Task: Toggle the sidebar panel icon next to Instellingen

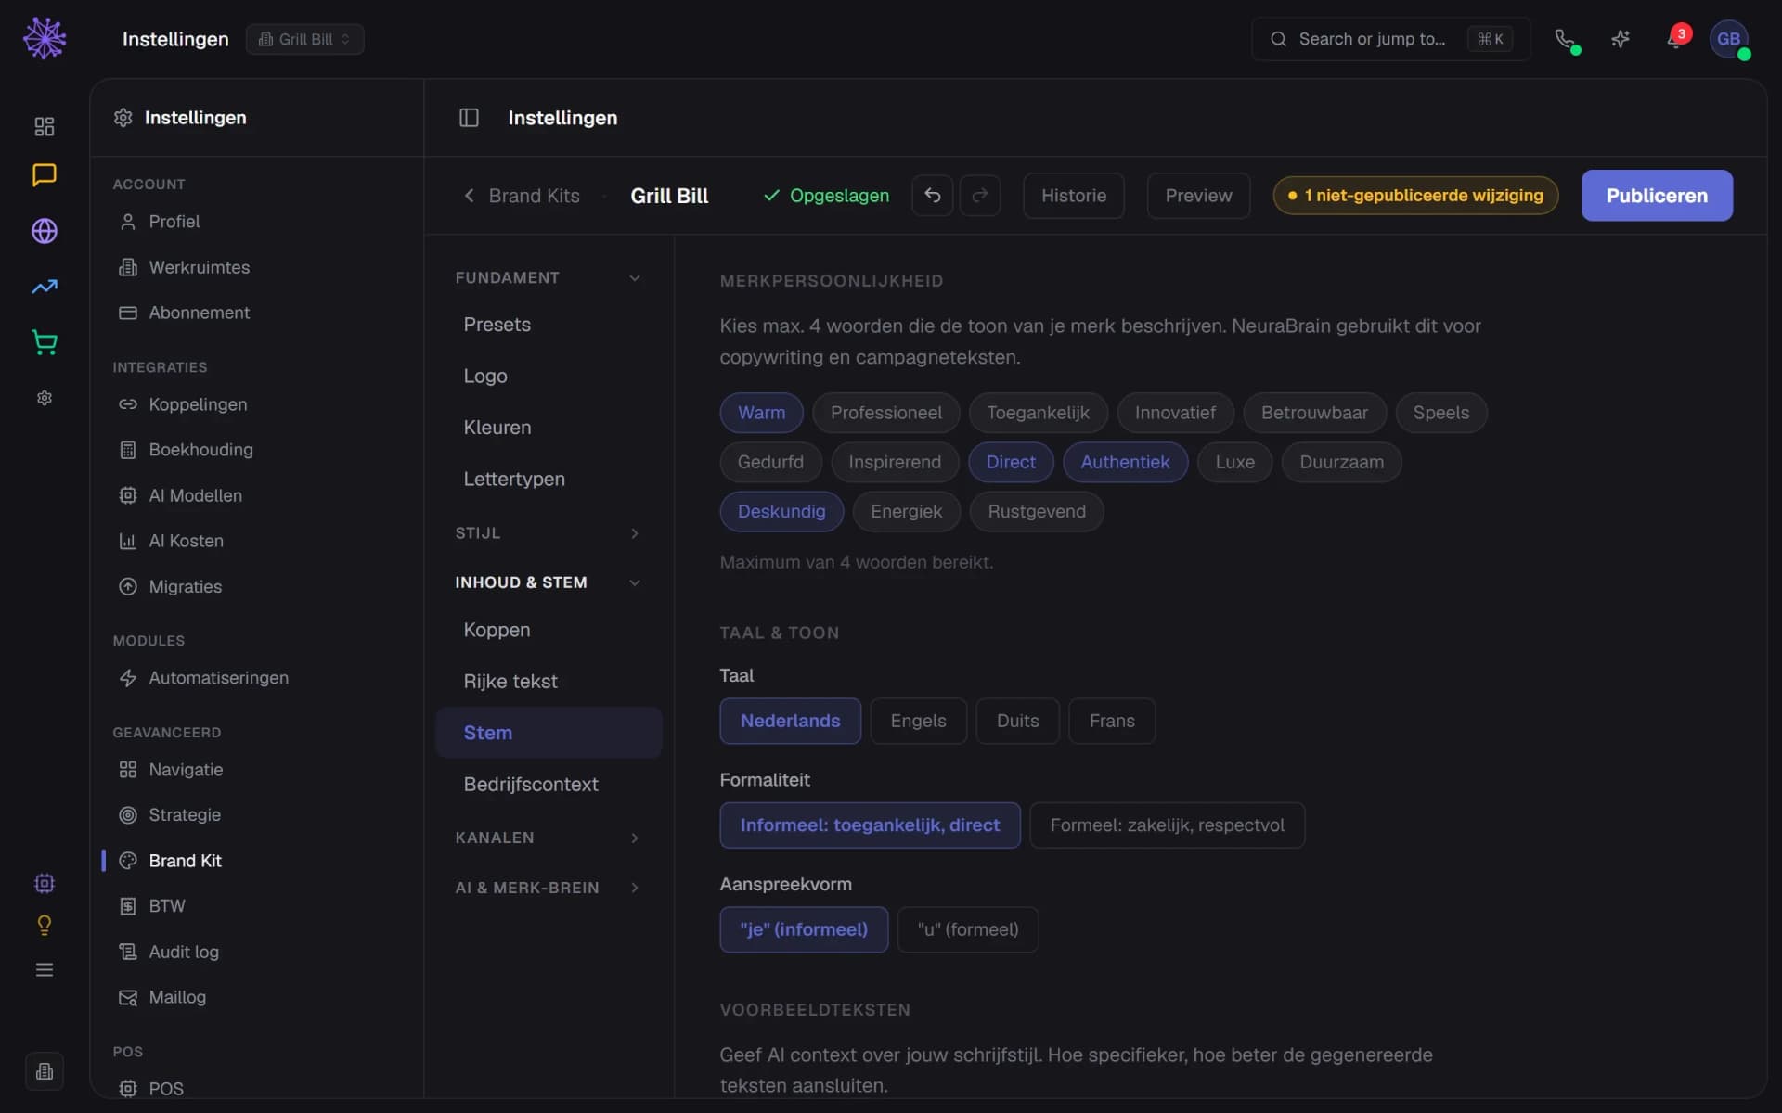Action: tap(469, 118)
